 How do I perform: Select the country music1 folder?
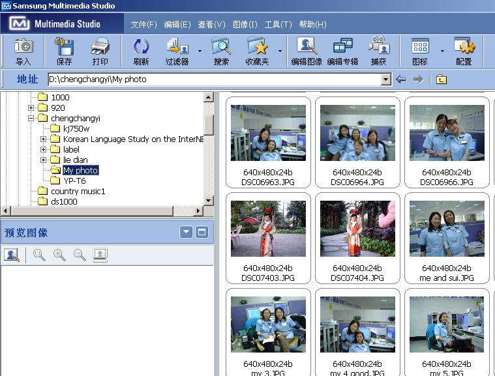tap(71, 191)
